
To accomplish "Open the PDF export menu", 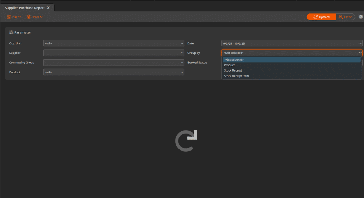I will click(14, 17).
